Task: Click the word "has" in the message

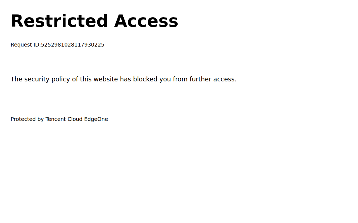Action: click(126, 79)
